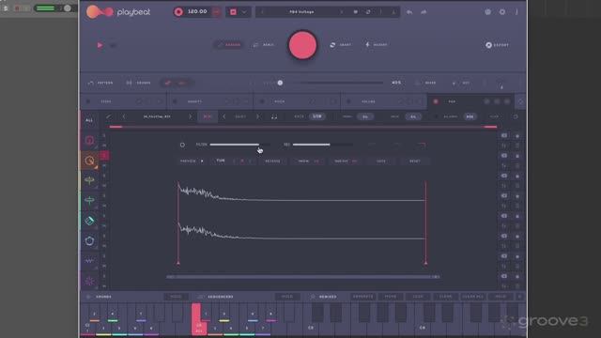Load previous sample with left chevron

coord(124,116)
